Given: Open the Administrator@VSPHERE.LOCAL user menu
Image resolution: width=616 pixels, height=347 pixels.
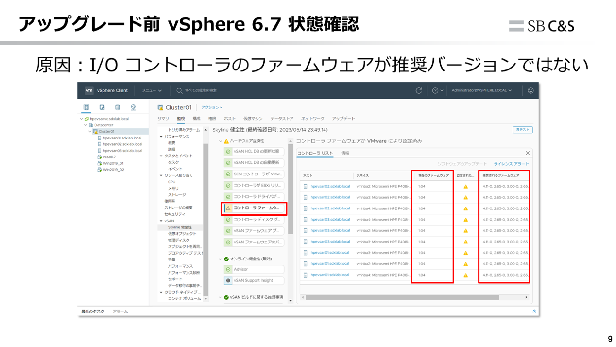Looking at the screenshot, I should [481, 90].
